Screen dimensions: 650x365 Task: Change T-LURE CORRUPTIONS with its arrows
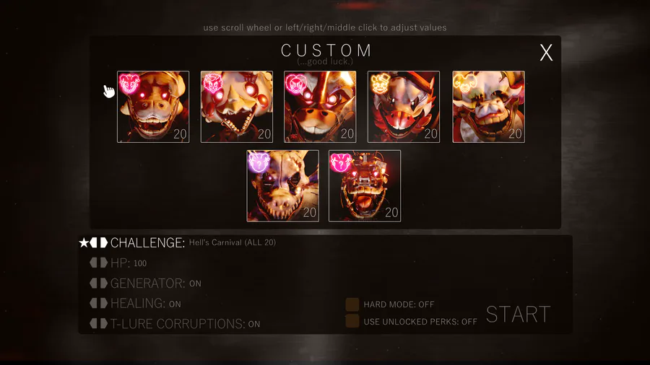(99, 323)
